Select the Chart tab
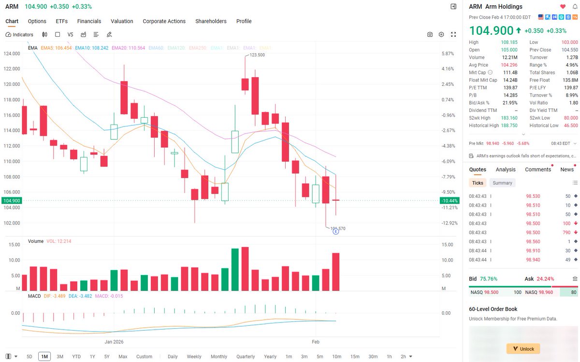Screen dimensions: 580x362 click(12, 21)
